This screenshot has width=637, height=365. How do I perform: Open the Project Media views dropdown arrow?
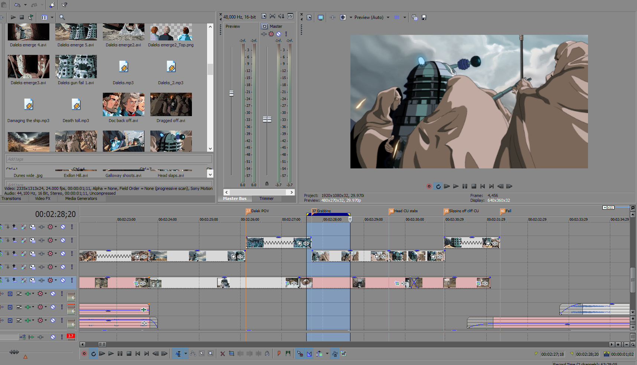(52, 17)
